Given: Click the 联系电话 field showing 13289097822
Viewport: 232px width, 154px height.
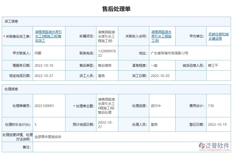Looking at the screenshot, I should 105,53.
